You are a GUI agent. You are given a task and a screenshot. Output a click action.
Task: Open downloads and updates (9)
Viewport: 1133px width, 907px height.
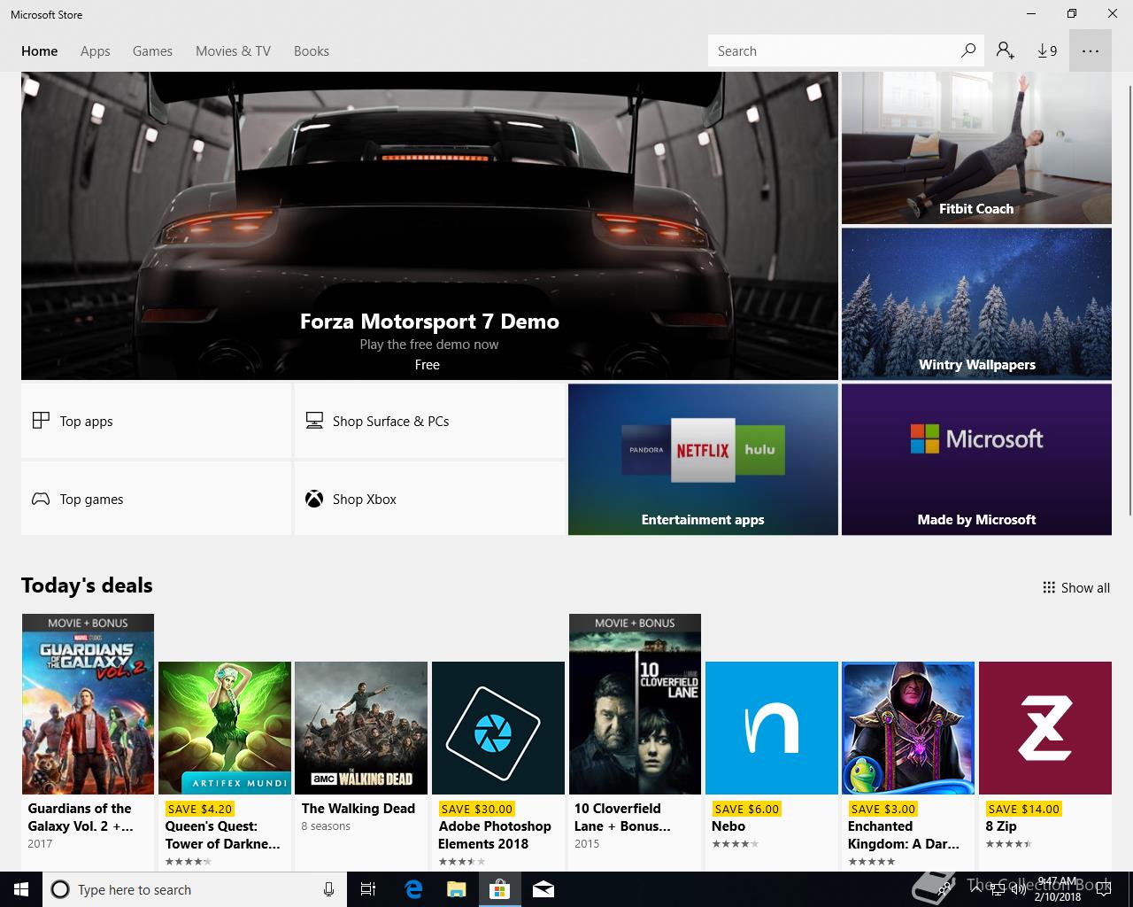pyautogui.click(x=1047, y=50)
